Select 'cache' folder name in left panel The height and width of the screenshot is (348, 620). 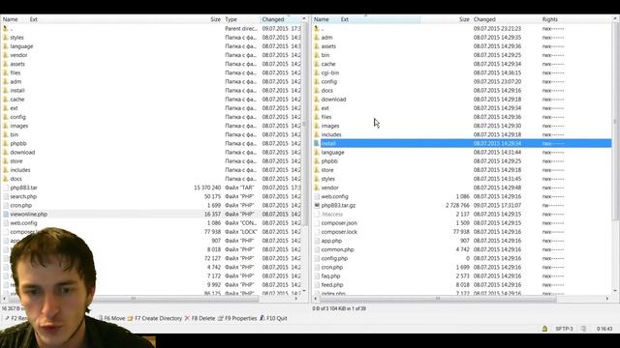17,100
